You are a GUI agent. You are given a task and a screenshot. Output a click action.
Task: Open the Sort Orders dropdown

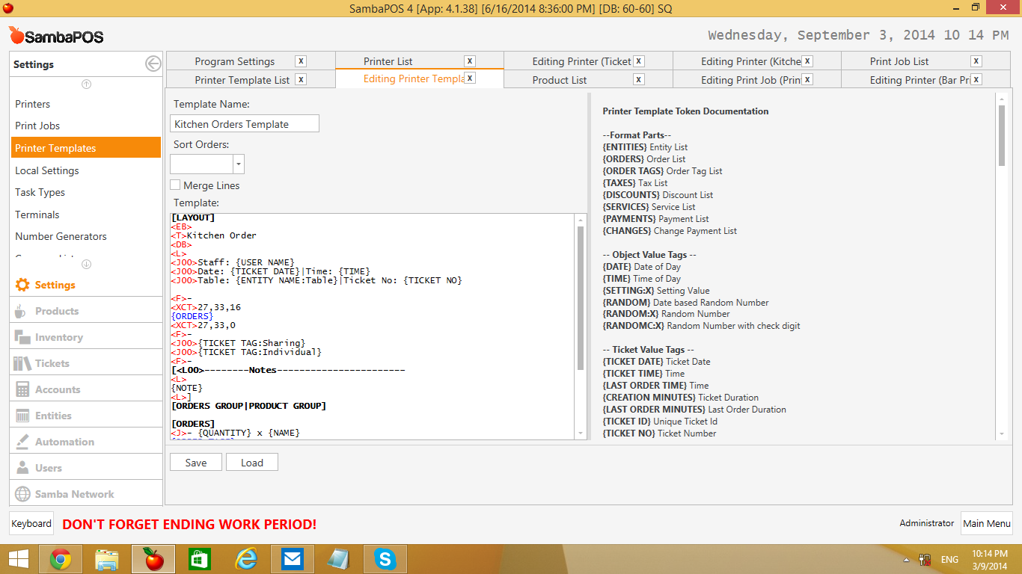click(239, 164)
